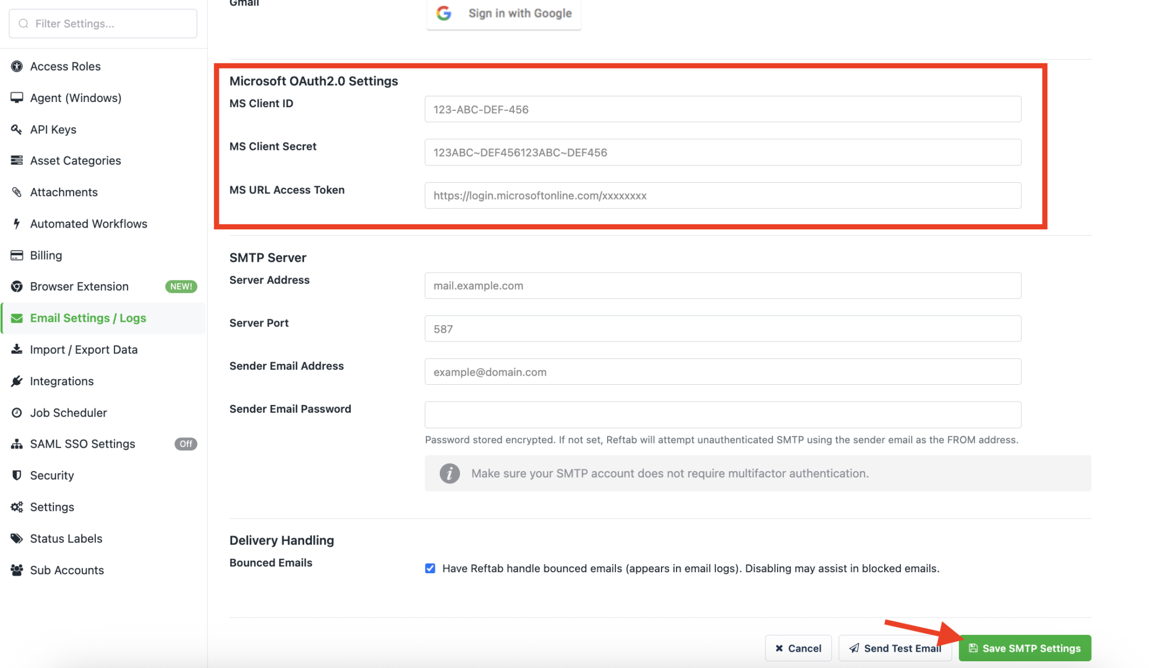This screenshot has height=668, width=1149.
Task: Click the SAML SSO sitemap icon
Action: pyautogui.click(x=17, y=444)
